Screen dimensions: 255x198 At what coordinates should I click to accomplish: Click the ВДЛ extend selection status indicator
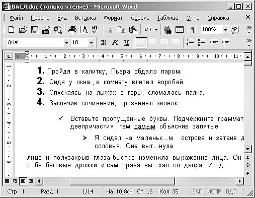[231, 191]
